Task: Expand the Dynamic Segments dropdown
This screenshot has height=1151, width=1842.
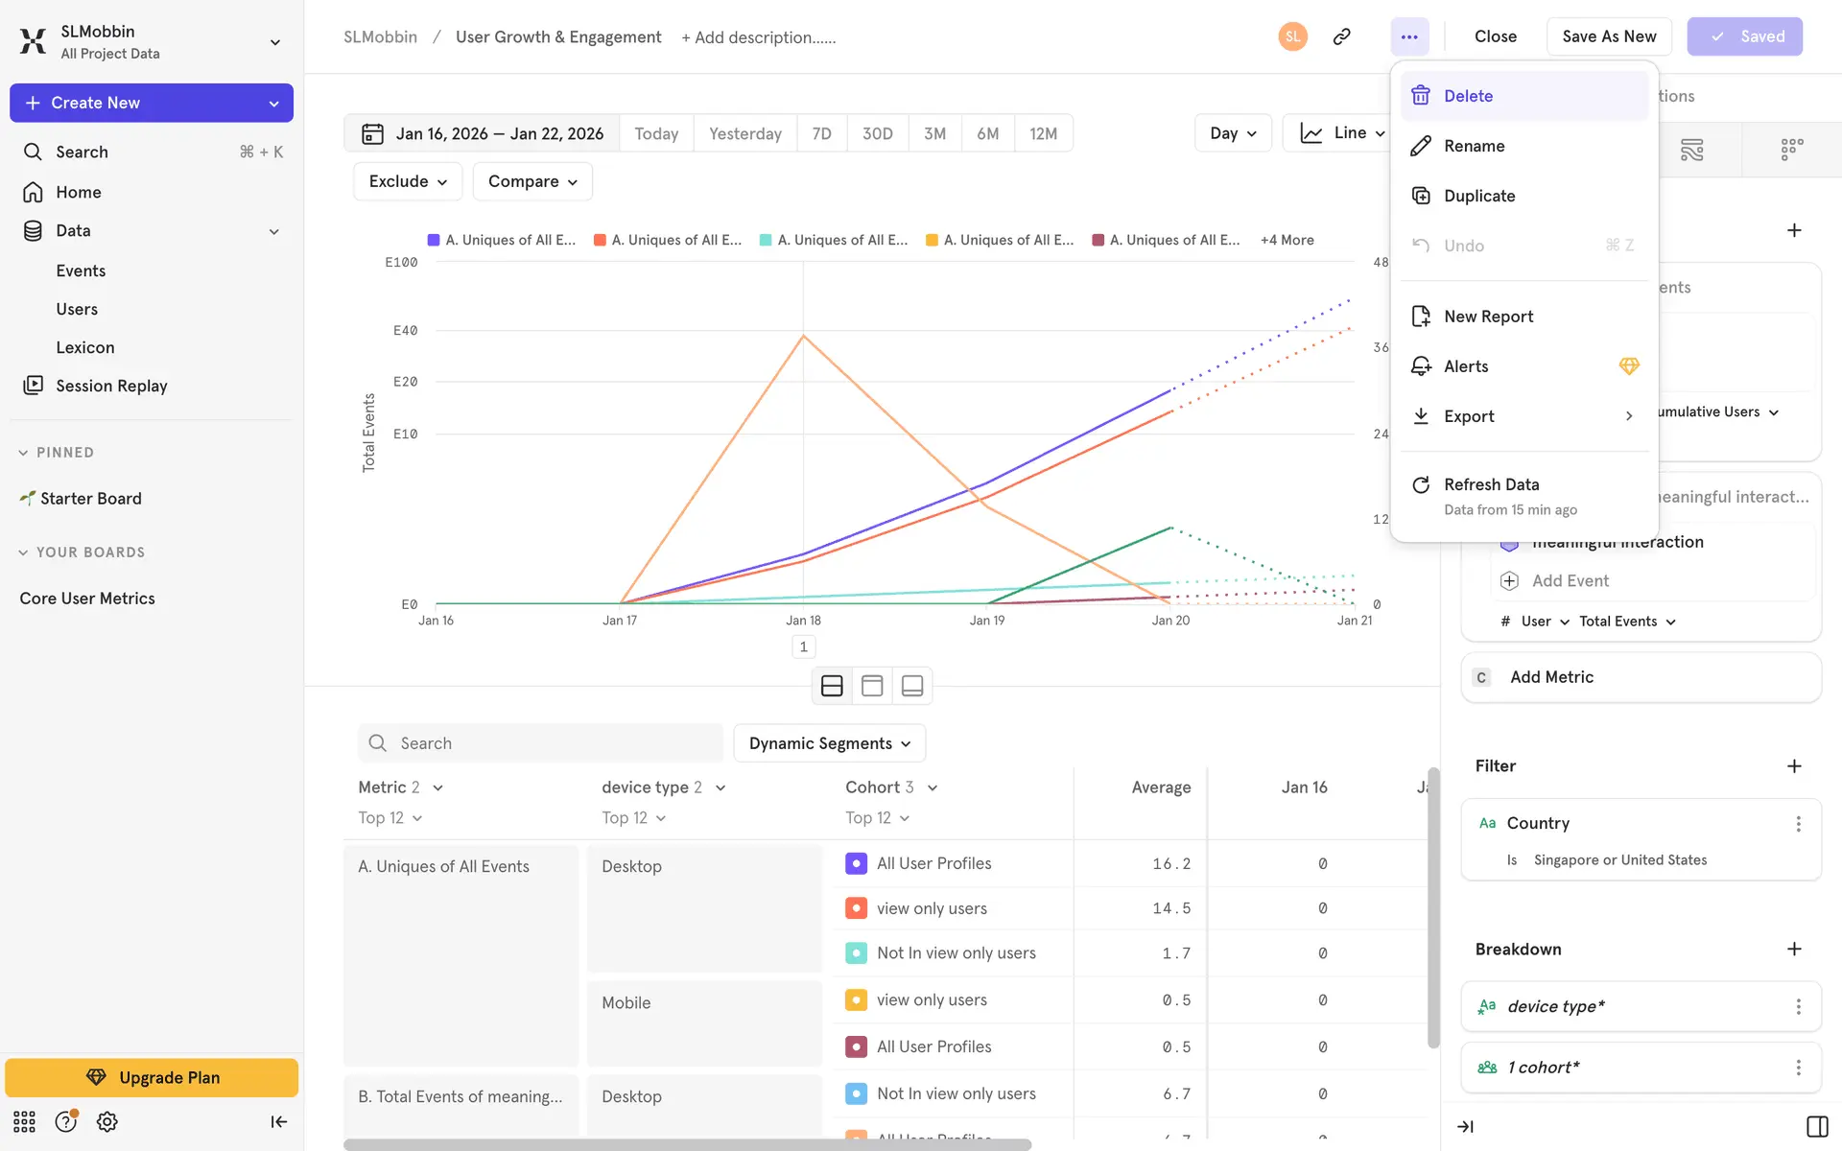Action: click(x=829, y=743)
